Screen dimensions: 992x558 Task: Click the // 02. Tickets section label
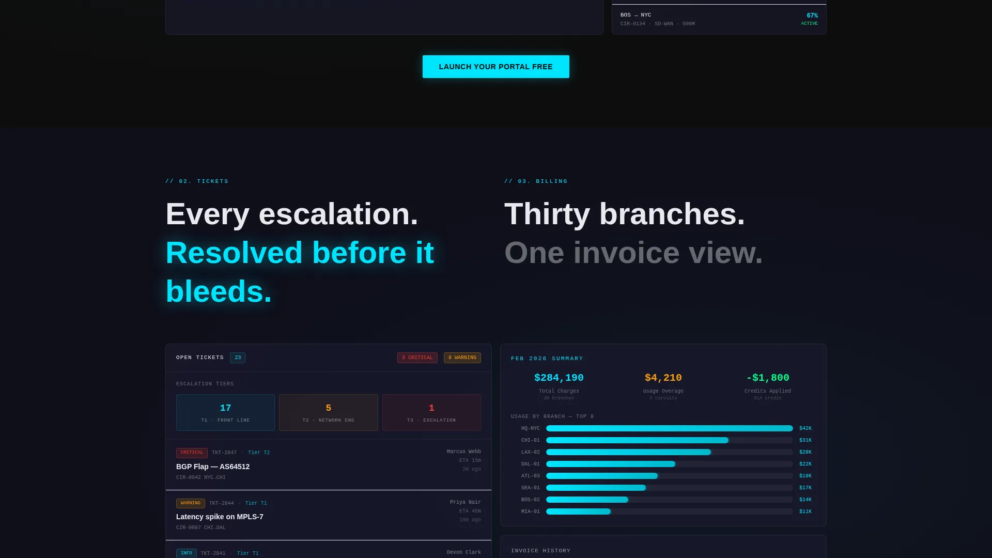tap(197, 181)
